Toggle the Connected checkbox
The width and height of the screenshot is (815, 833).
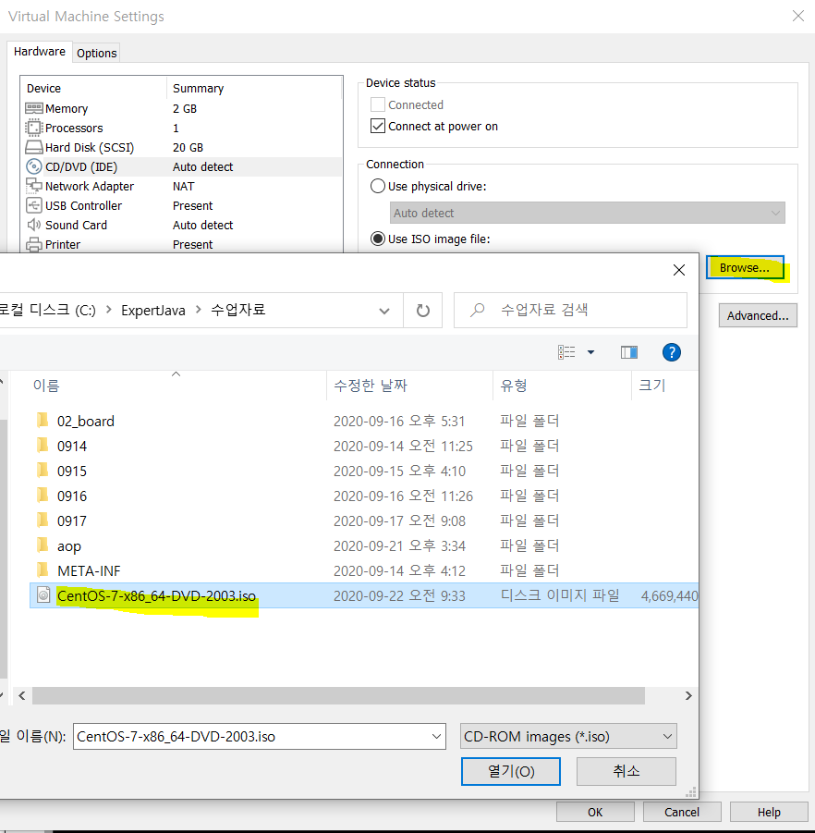pos(378,104)
